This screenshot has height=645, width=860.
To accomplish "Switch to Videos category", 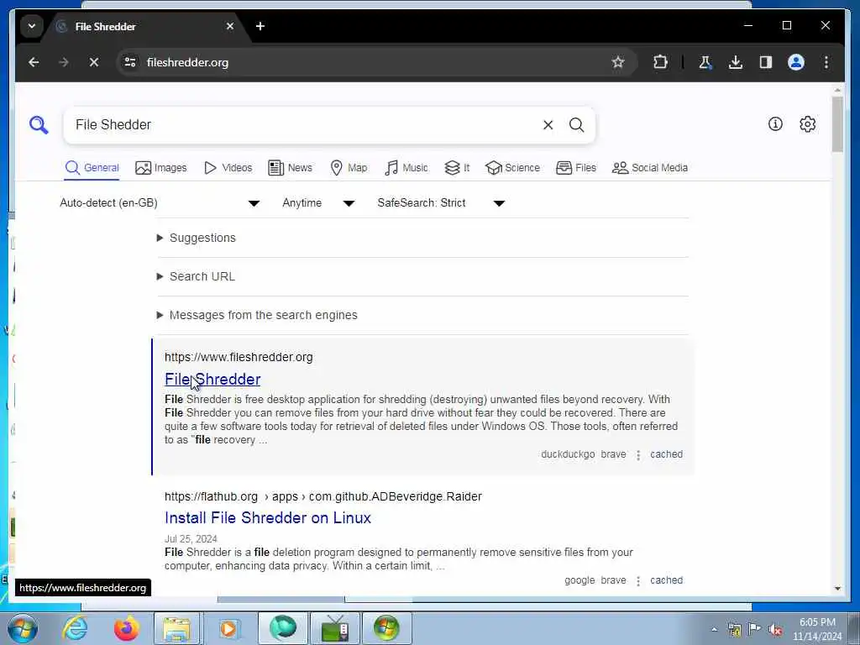I will [x=228, y=168].
